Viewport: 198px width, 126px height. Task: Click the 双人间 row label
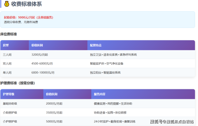[x=7, y=64]
